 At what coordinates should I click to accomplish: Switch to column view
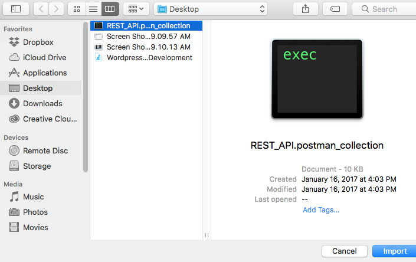(110, 9)
